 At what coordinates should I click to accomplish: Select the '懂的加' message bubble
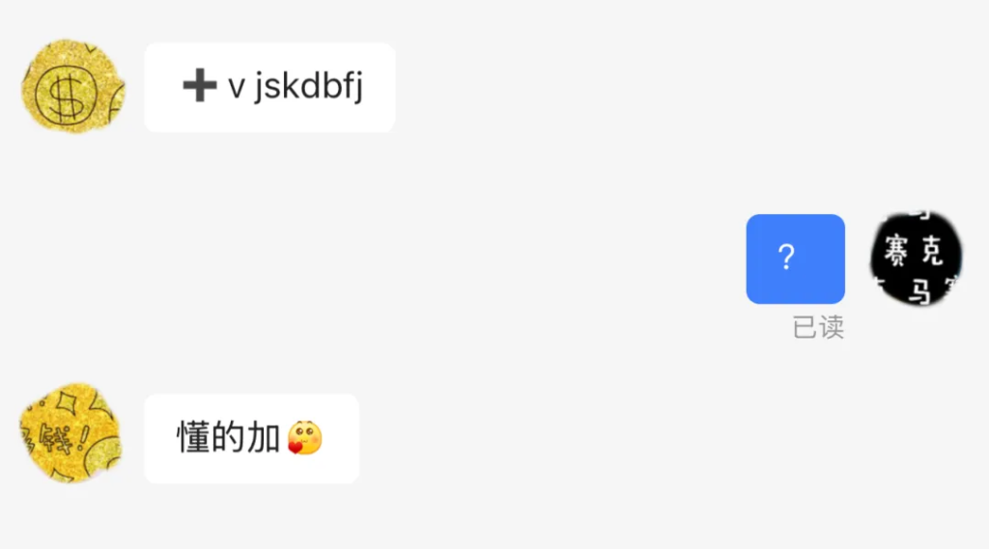(252, 439)
